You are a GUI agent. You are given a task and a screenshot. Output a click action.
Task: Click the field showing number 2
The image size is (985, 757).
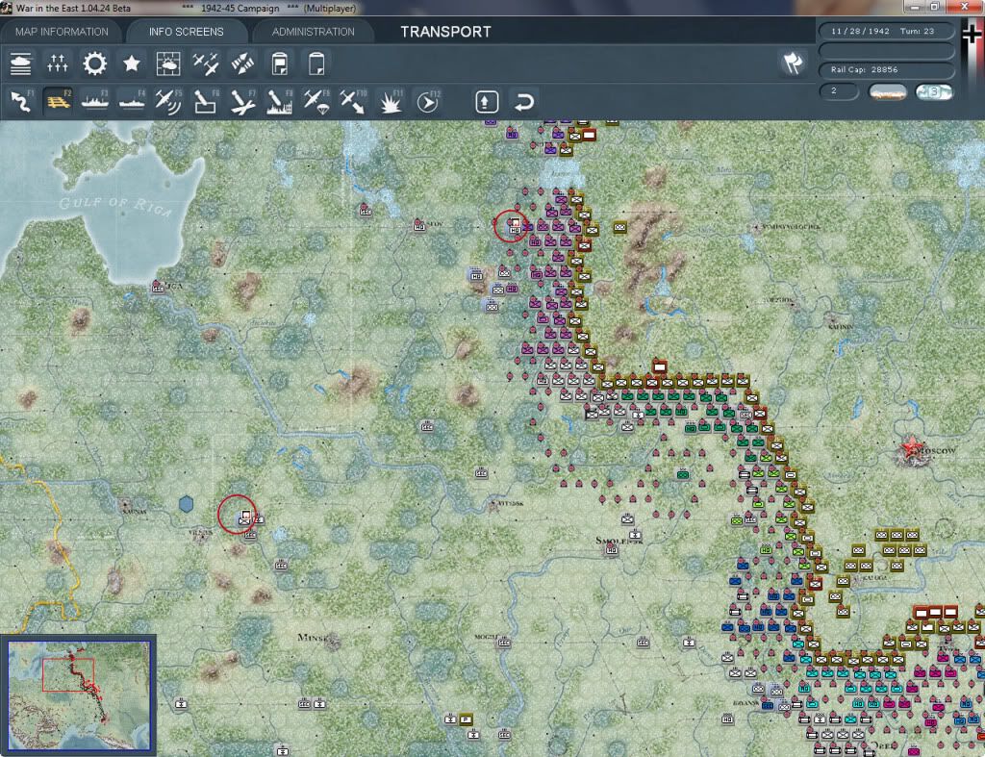[x=839, y=91]
